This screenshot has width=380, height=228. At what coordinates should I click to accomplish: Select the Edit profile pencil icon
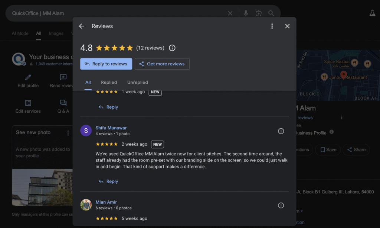click(x=28, y=78)
